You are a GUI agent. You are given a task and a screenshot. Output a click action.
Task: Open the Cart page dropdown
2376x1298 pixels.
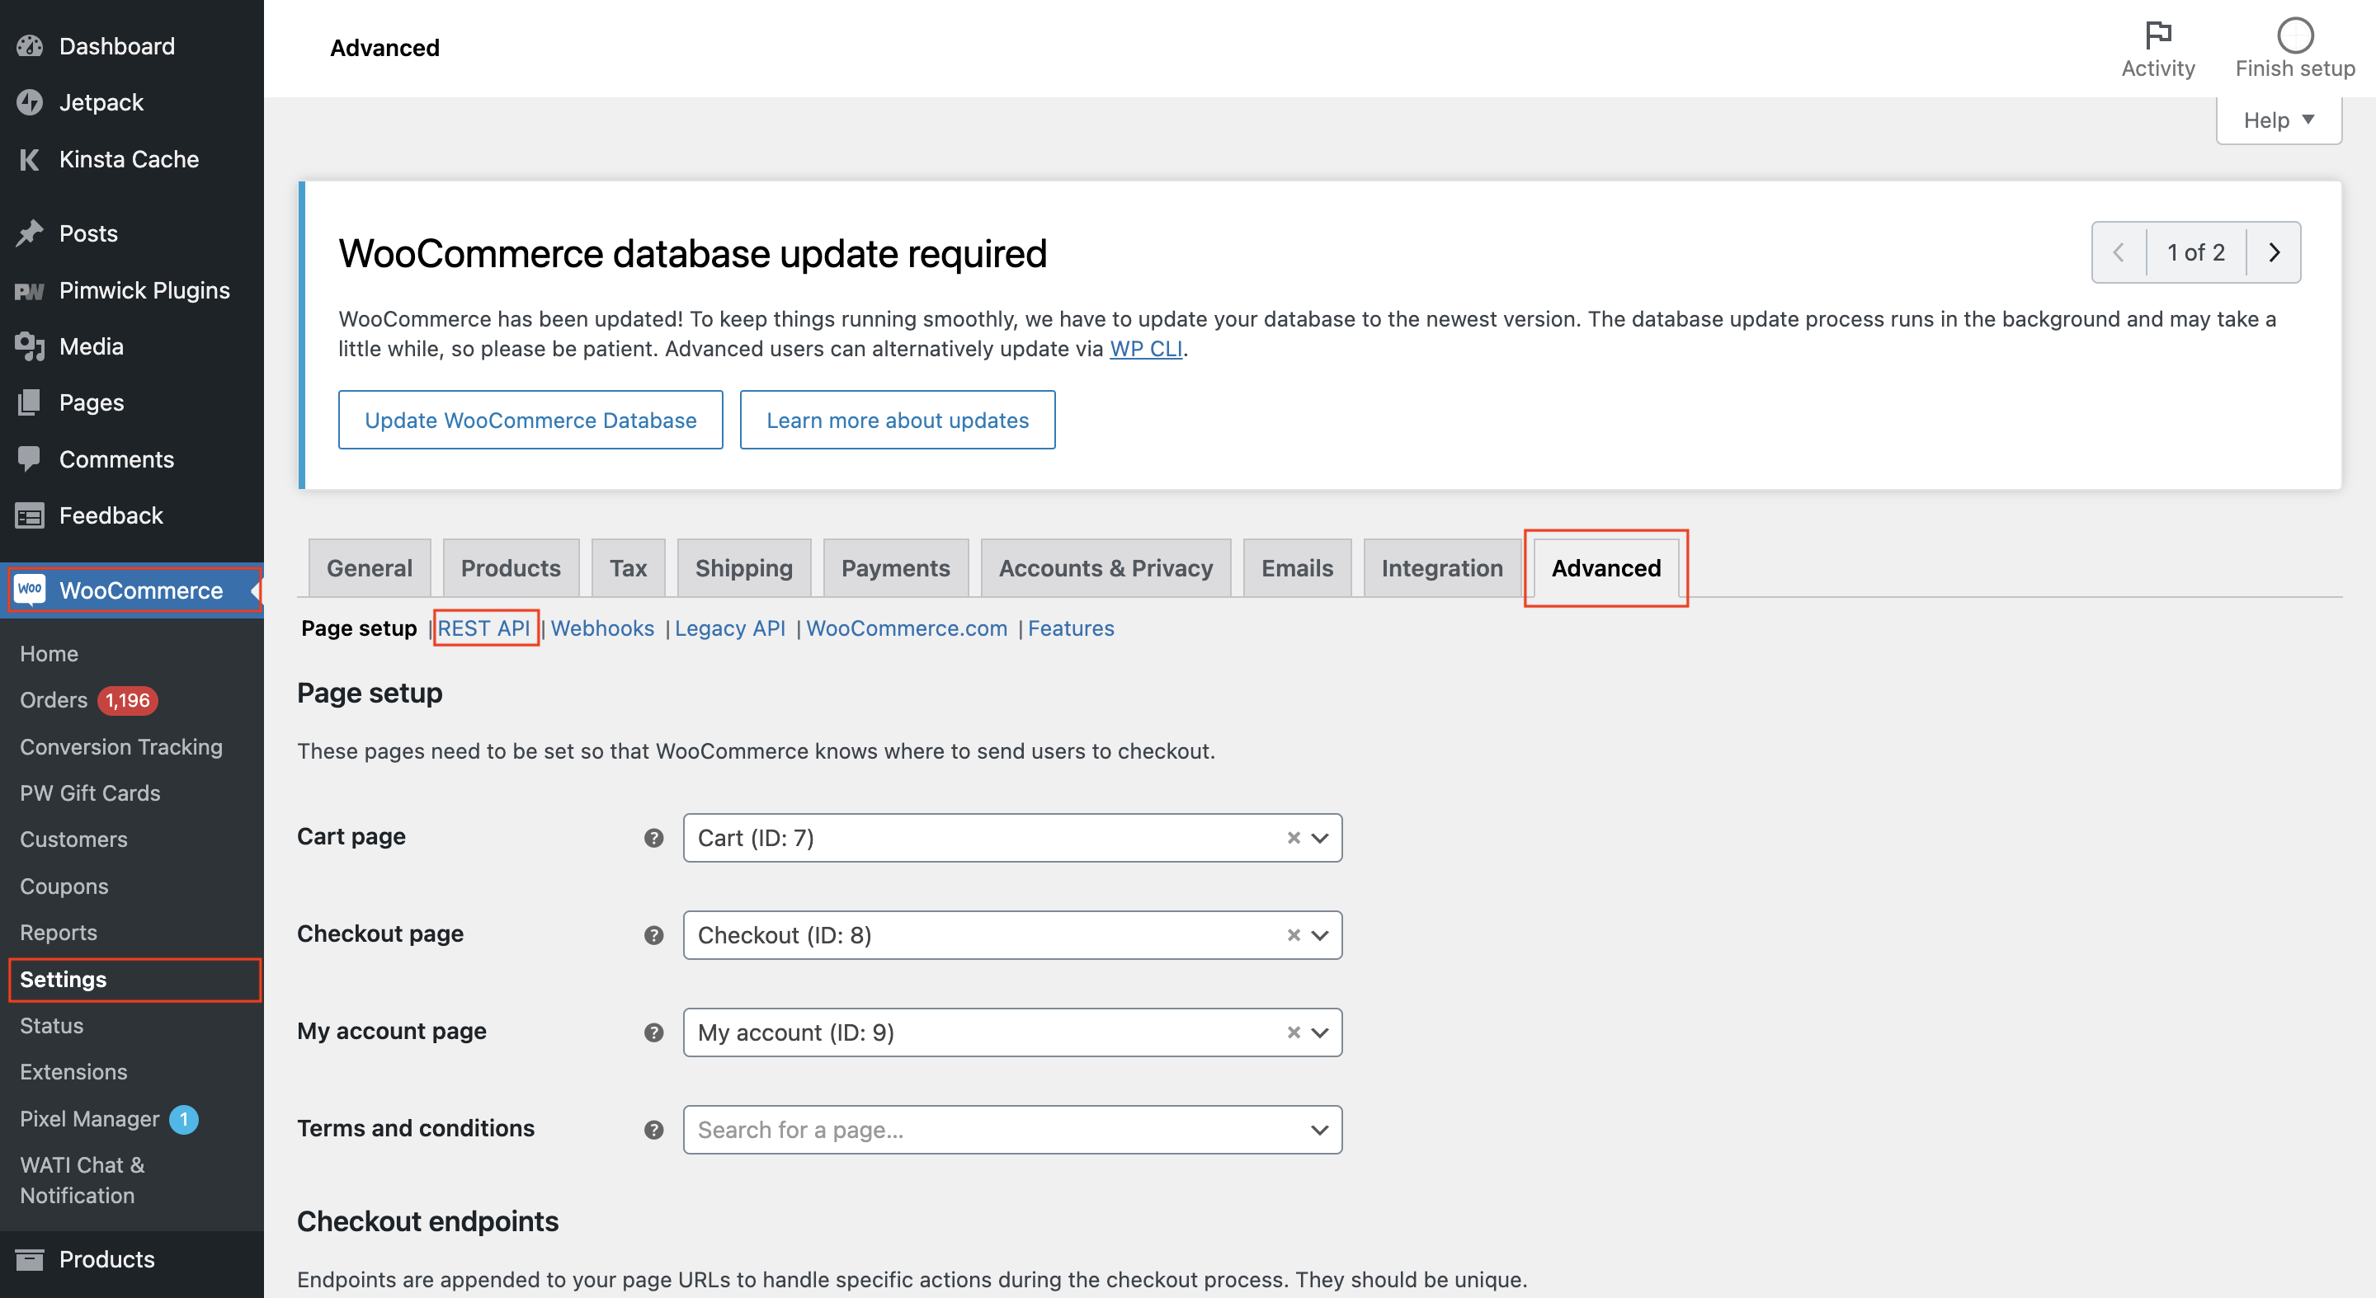click(1011, 838)
